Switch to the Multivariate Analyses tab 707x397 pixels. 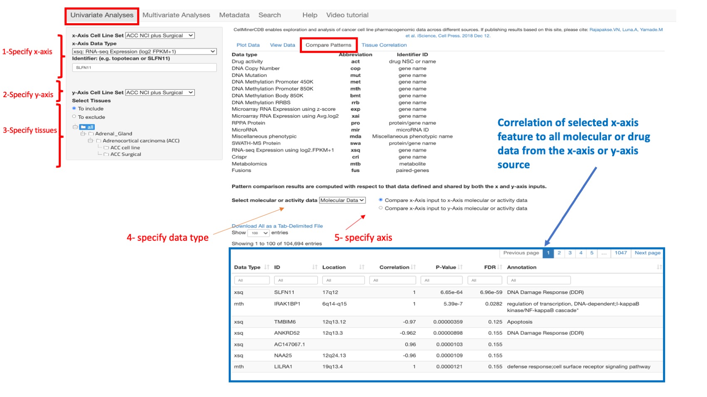tap(176, 15)
